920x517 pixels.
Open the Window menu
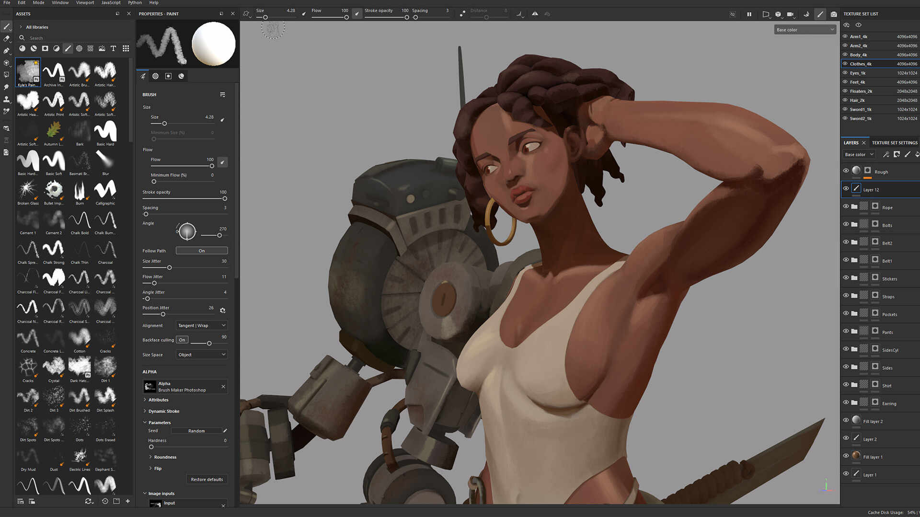point(60,2)
